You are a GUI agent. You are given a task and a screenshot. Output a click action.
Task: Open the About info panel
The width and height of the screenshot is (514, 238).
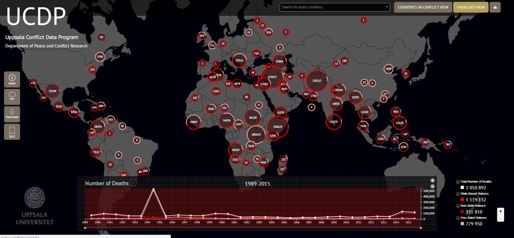[12, 79]
